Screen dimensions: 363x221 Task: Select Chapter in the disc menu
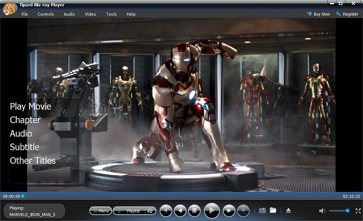click(25, 120)
